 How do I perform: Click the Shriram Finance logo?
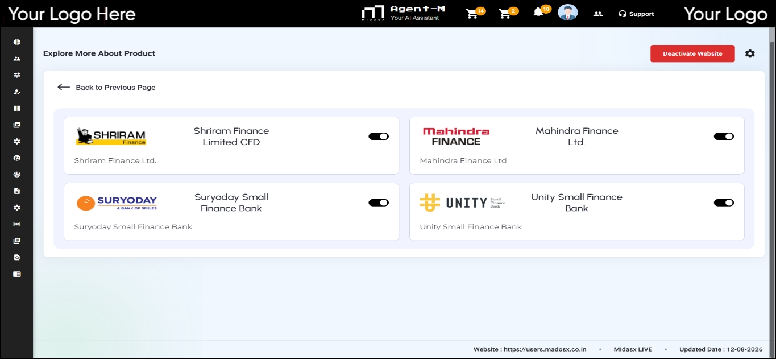[x=111, y=137]
